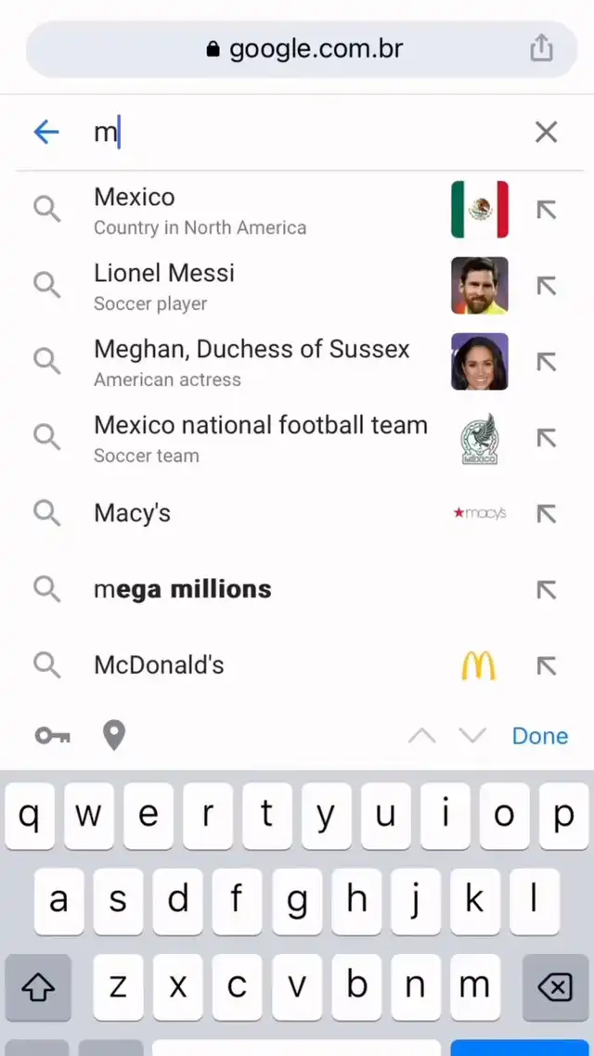The width and height of the screenshot is (594, 1056).
Task: Tap the location pin icon
Action: 113,736
